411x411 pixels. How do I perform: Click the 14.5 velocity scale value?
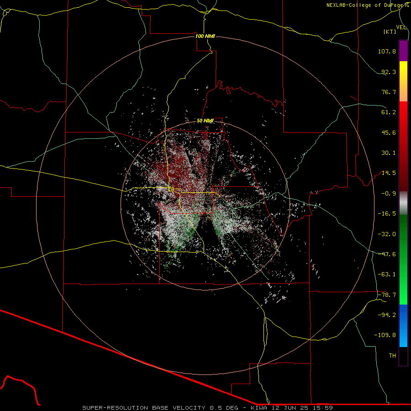(x=389, y=173)
